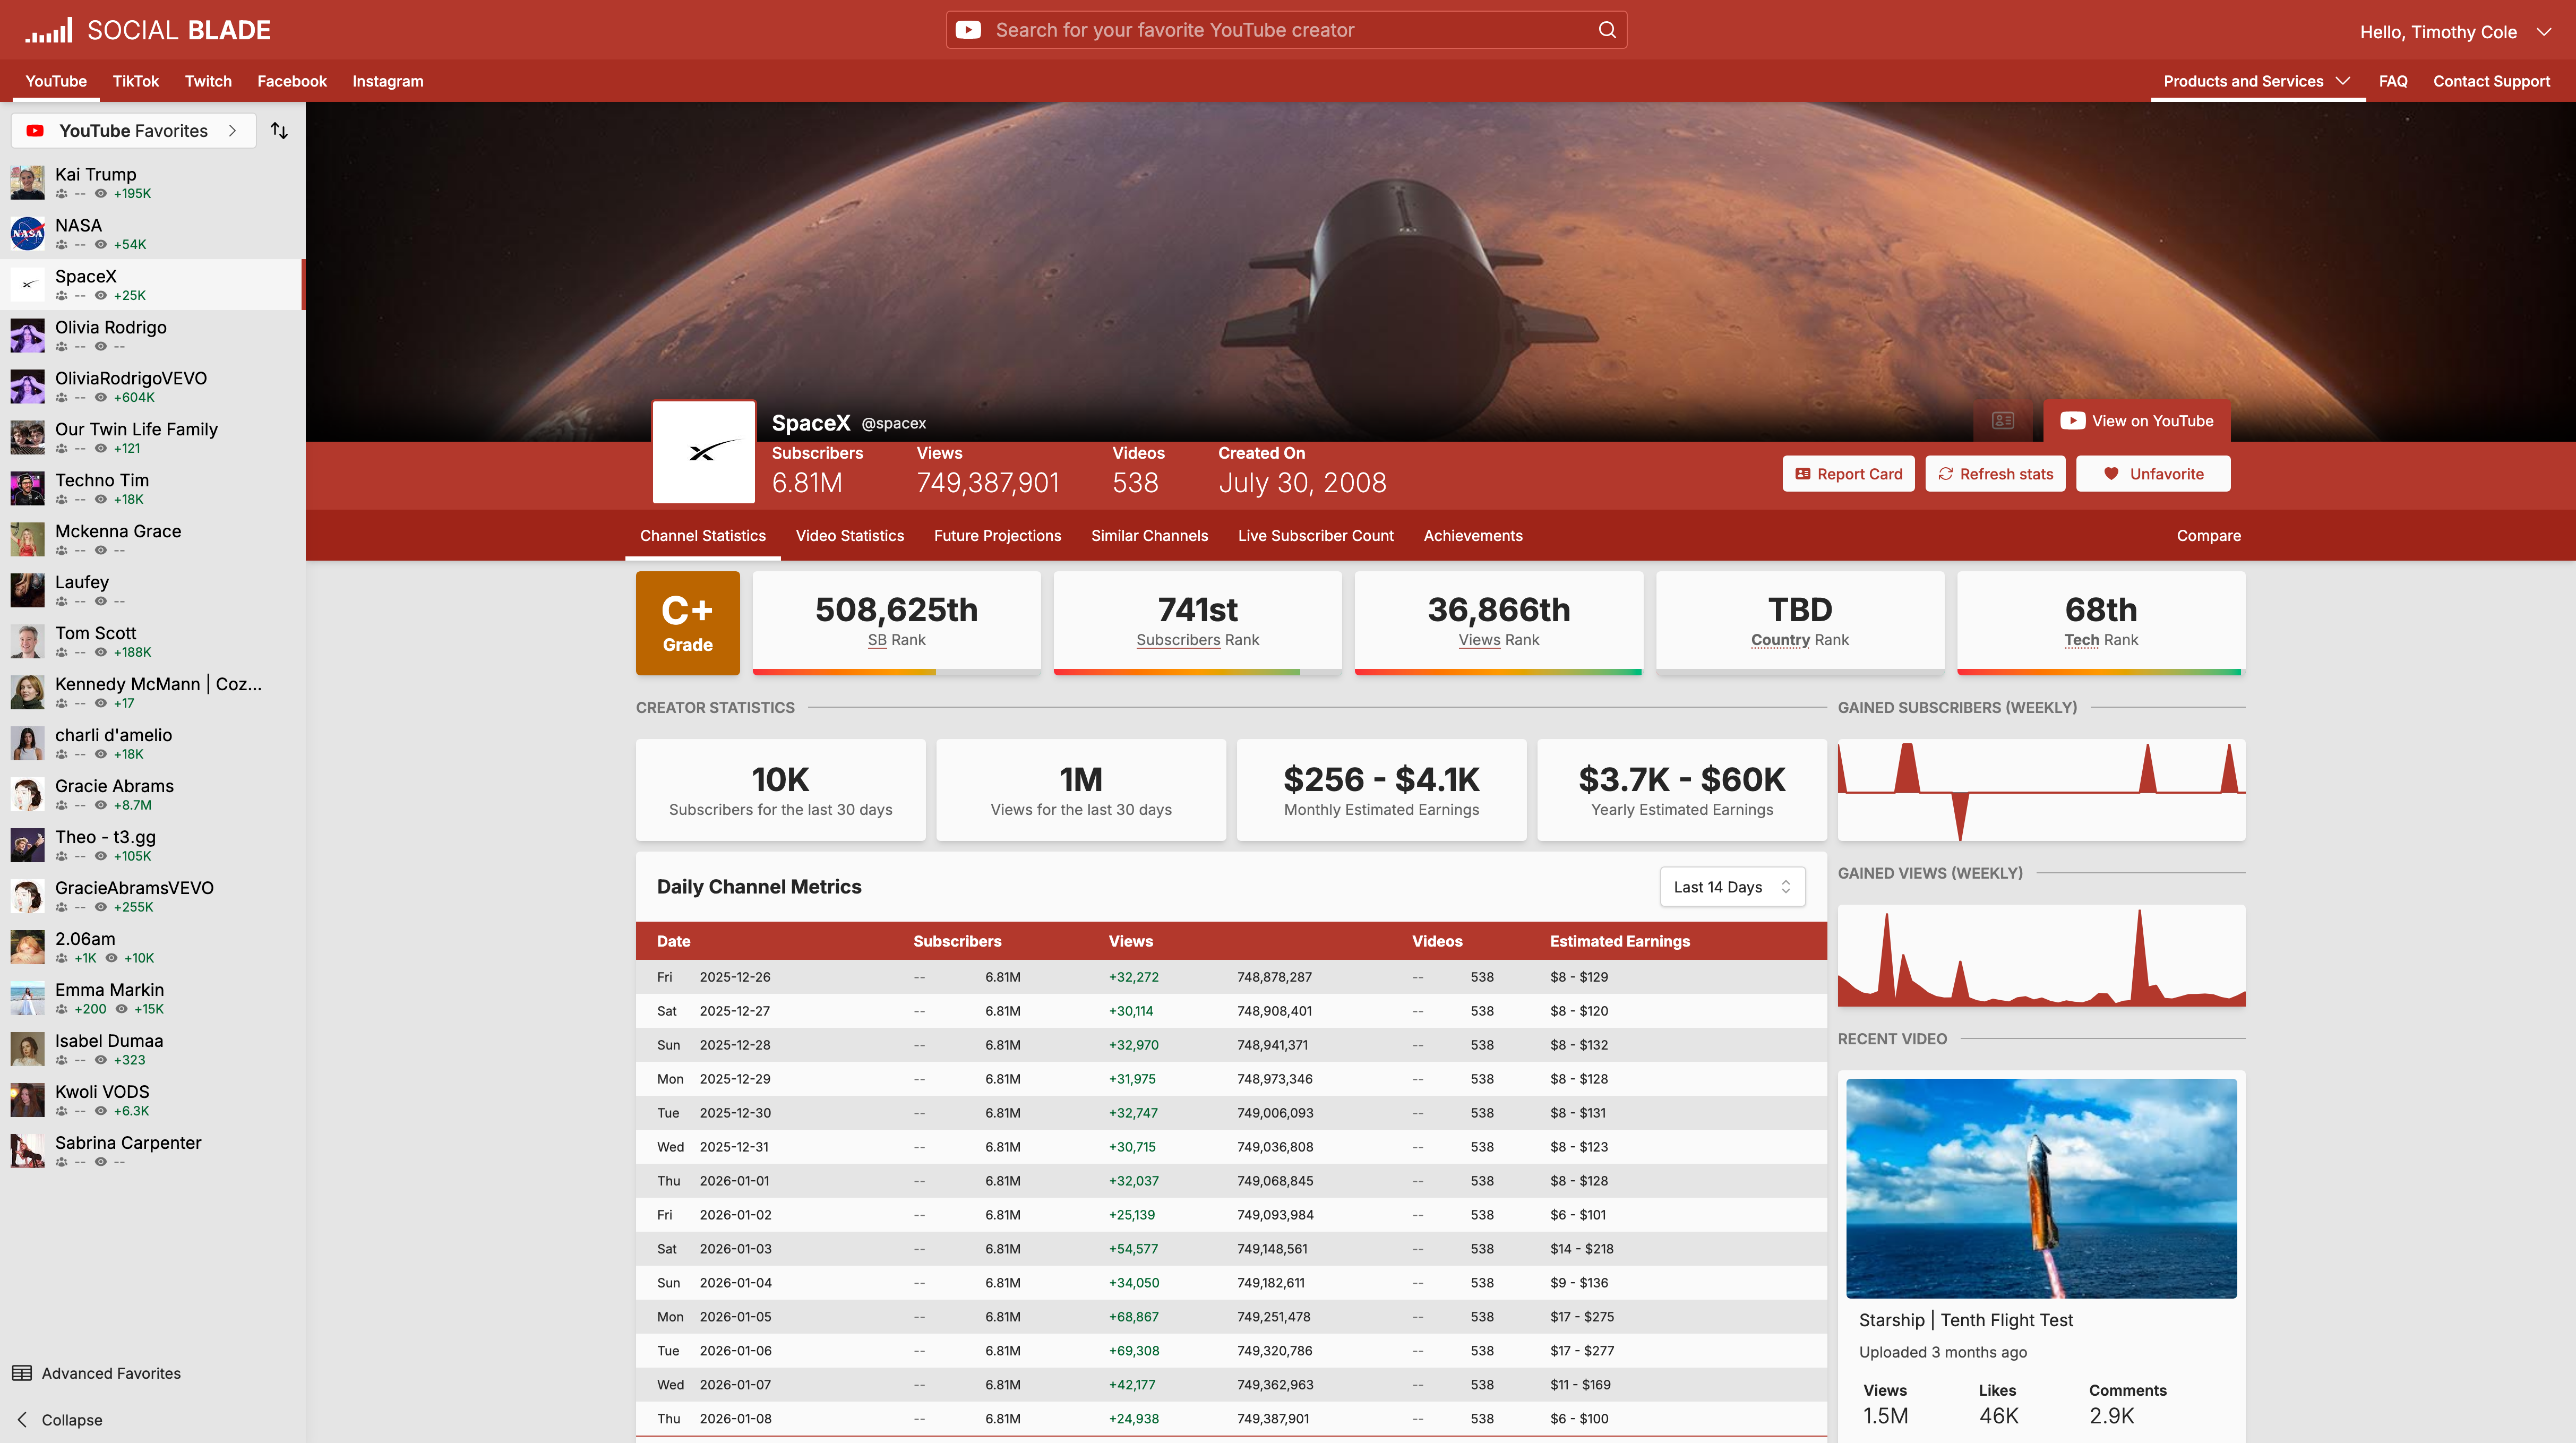Click the ID card icon beside View on YouTube
This screenshot has height=1443, width=2576.
2002,421
